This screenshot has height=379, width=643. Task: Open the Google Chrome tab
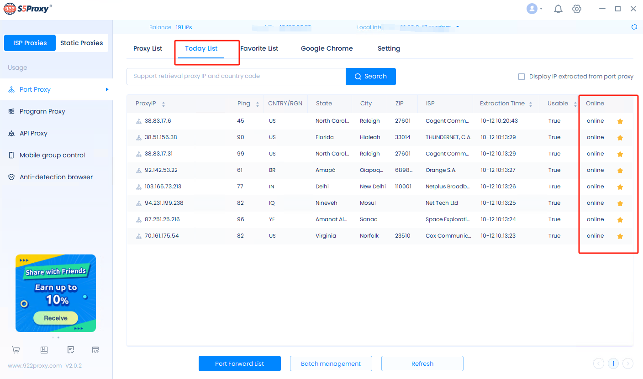327,48
